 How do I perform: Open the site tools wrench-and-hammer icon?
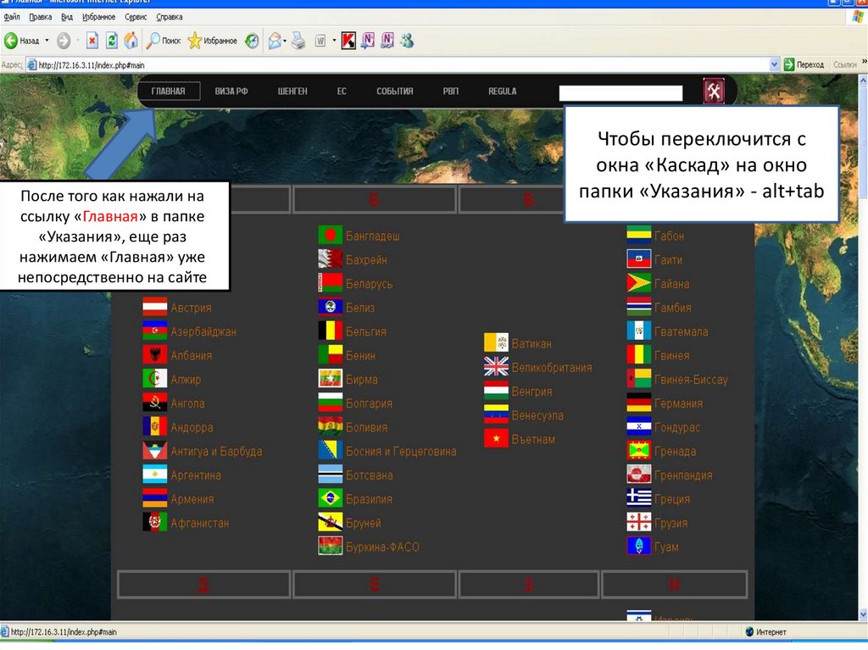pos(714,92)
